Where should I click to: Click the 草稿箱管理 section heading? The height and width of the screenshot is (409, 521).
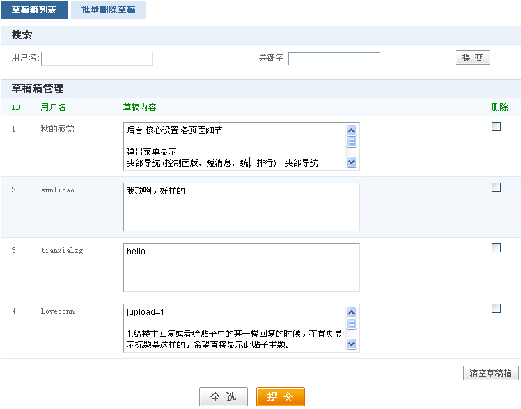(x=37, y=88)
